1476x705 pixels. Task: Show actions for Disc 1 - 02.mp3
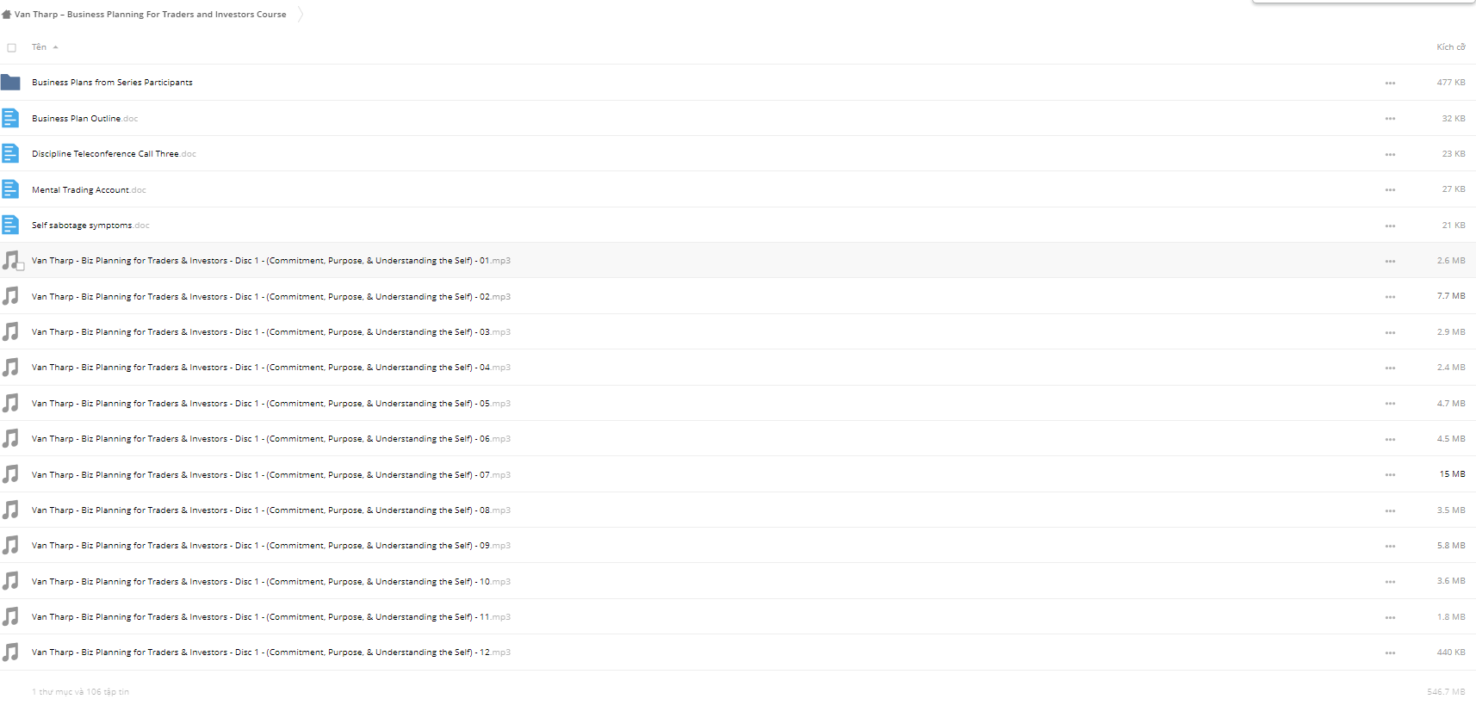[1390, 297]
